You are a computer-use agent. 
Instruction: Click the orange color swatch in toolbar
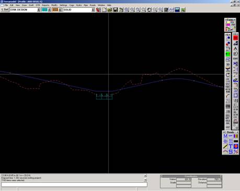pyautogui.click(x=55, y=10)
